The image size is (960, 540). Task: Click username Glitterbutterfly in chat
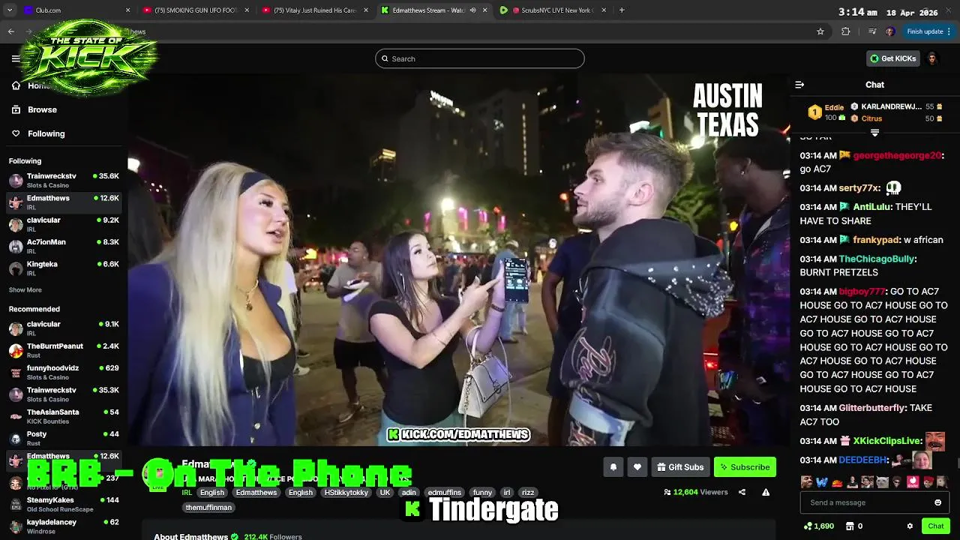871,408
